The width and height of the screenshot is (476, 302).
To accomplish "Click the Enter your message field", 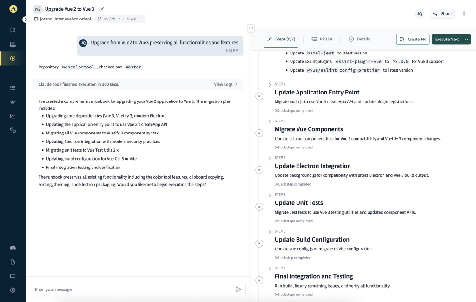I will 132,289.
